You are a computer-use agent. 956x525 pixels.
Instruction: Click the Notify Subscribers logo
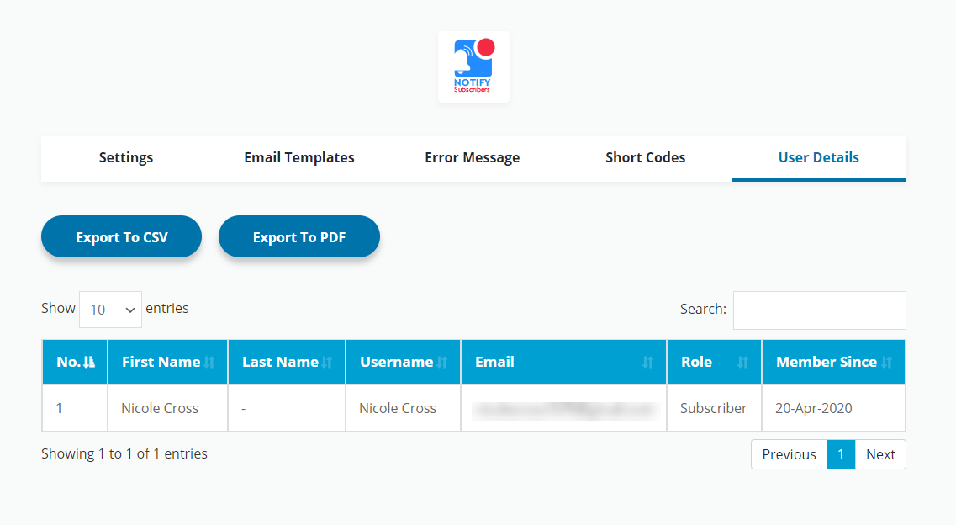(x=473, y=67)
